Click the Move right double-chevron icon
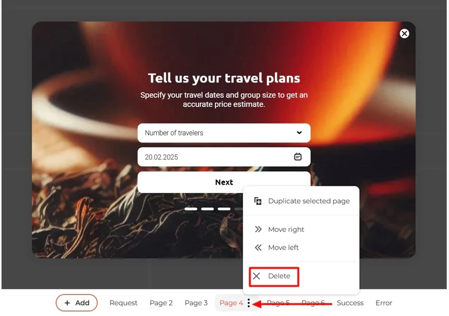Viewport: 449px width, 316px height. [x=258, y=229]
